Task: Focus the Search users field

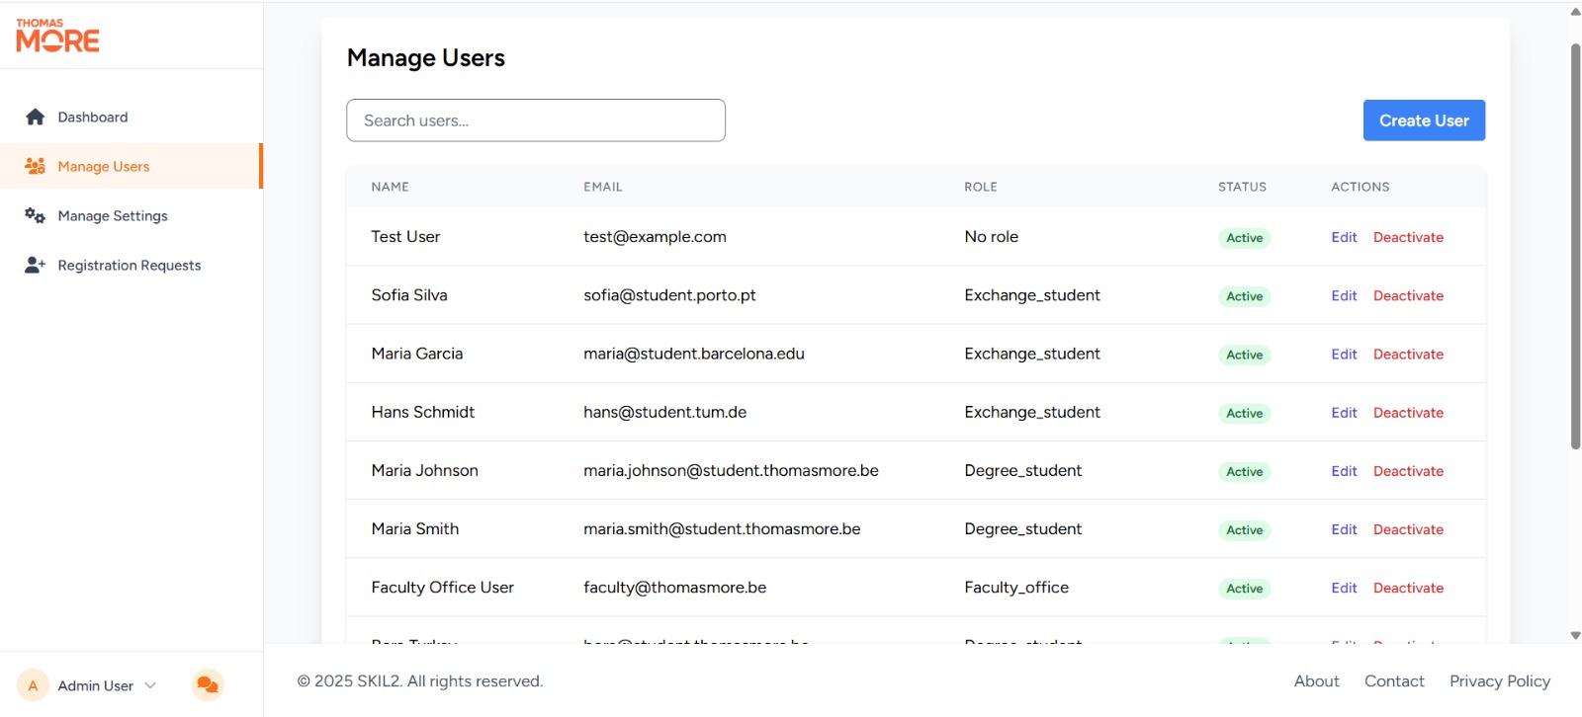Action: (x=536, y=120)
